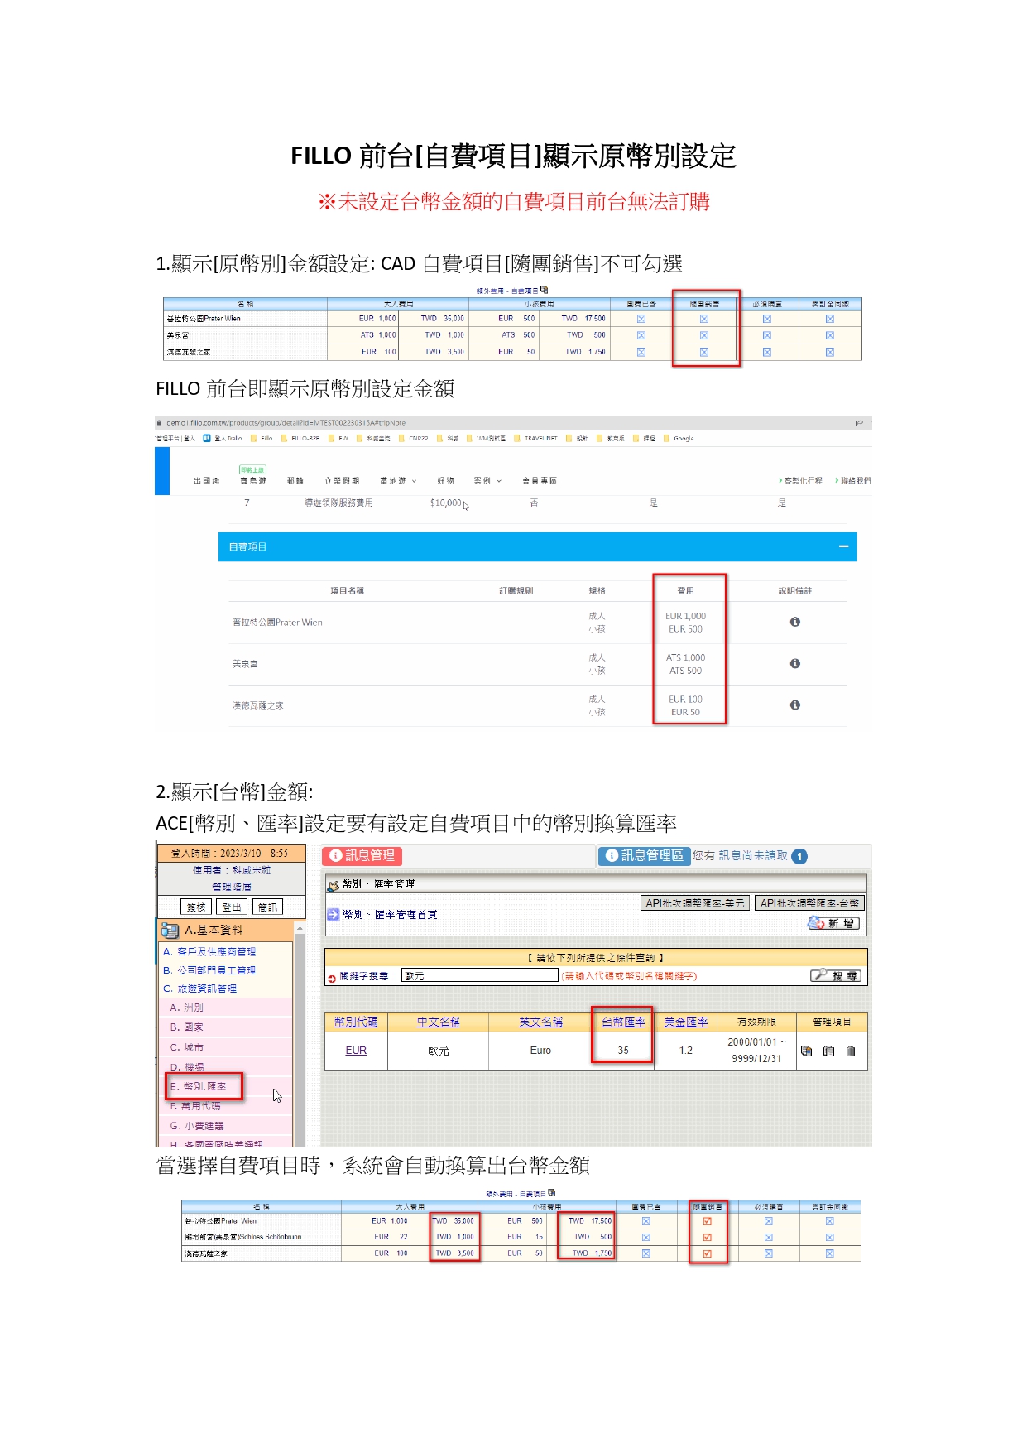
Task: Toggle 隨團銷售 checkbox in the ATS 美泉宮 row
Action: point(703,335)
